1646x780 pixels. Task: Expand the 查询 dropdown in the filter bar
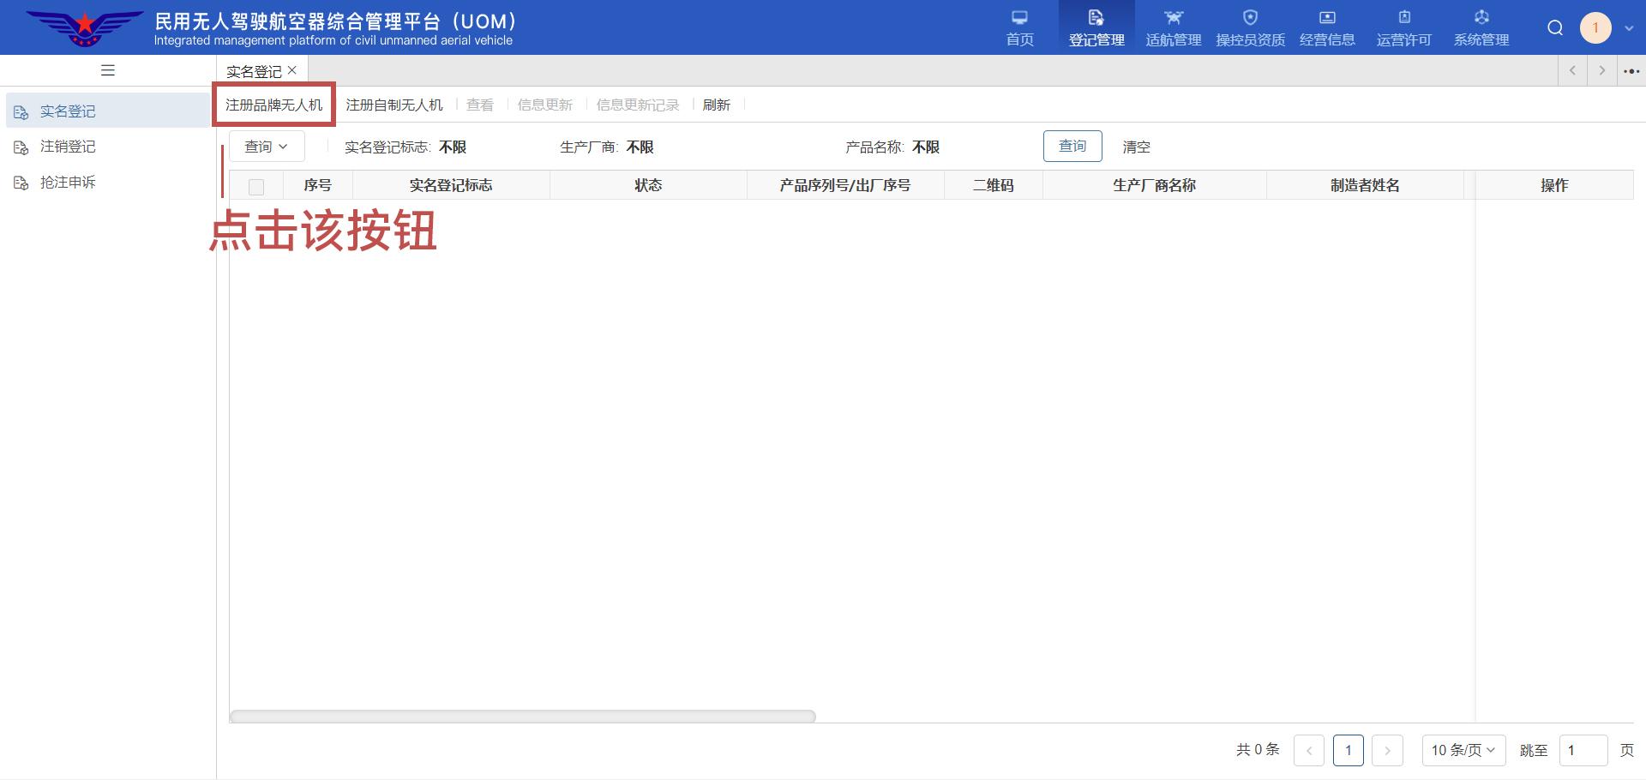click(x=267, y=147)
